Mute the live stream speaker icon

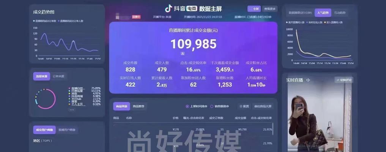308,80
